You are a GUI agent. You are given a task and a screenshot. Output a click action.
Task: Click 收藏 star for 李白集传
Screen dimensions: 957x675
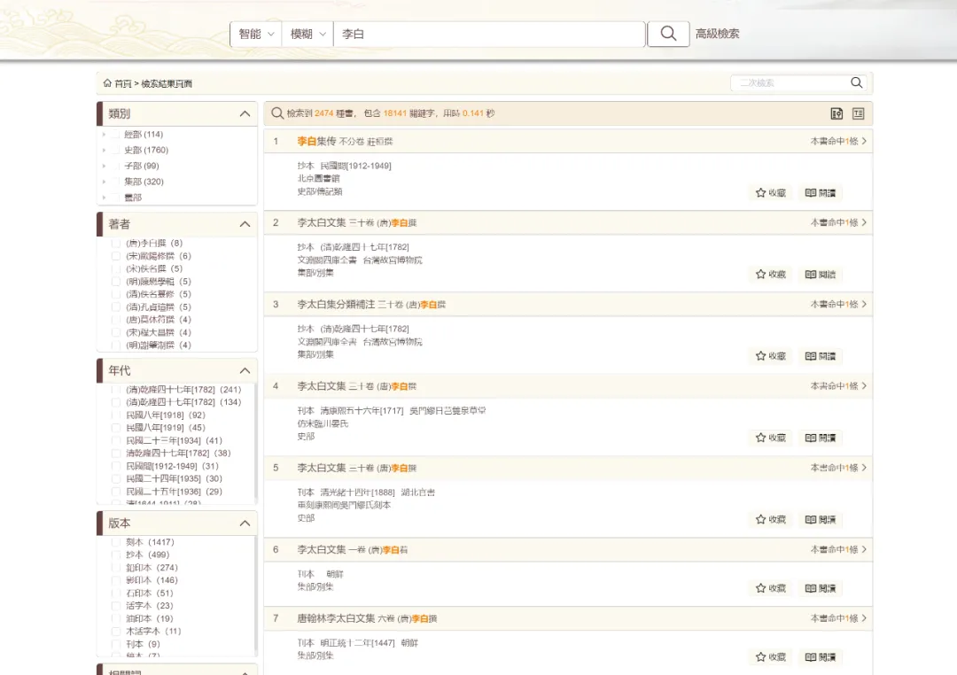[x=770, y=192]
